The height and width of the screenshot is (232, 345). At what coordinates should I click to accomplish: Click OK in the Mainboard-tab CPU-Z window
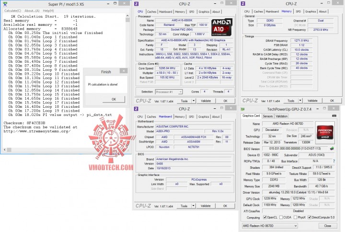[x=225, y=206]
